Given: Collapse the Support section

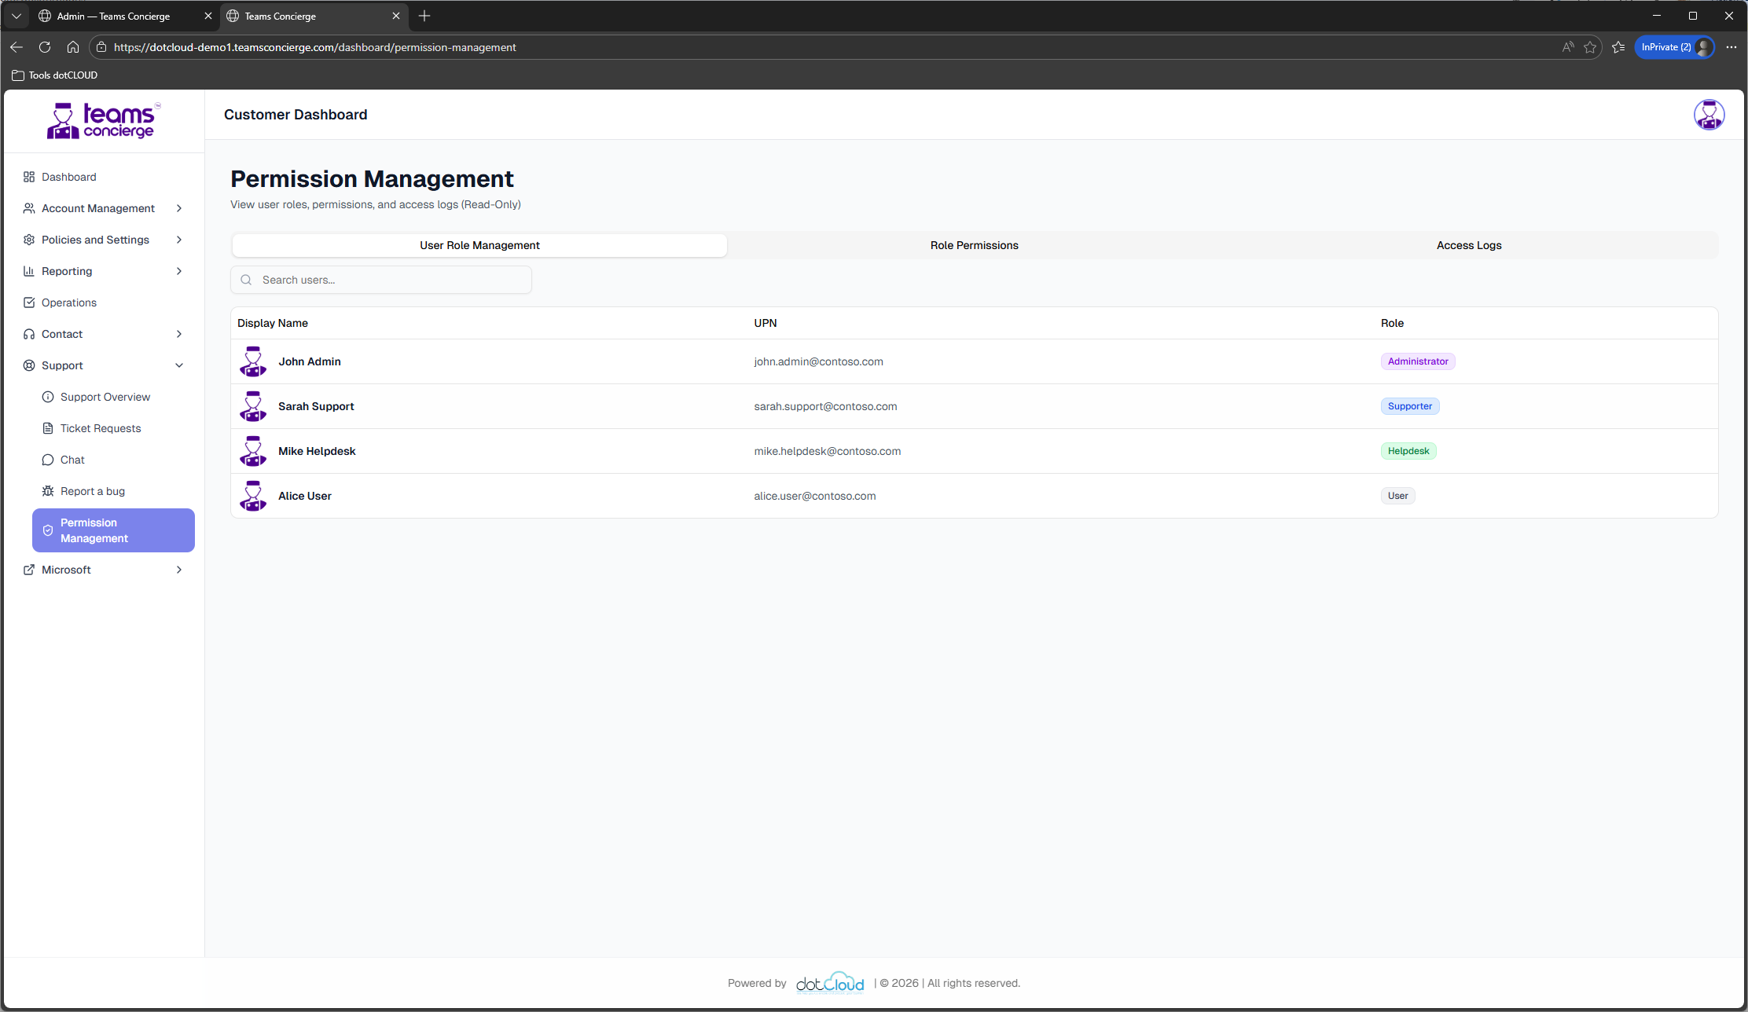Looking at the screenshot, I should 179,365.
